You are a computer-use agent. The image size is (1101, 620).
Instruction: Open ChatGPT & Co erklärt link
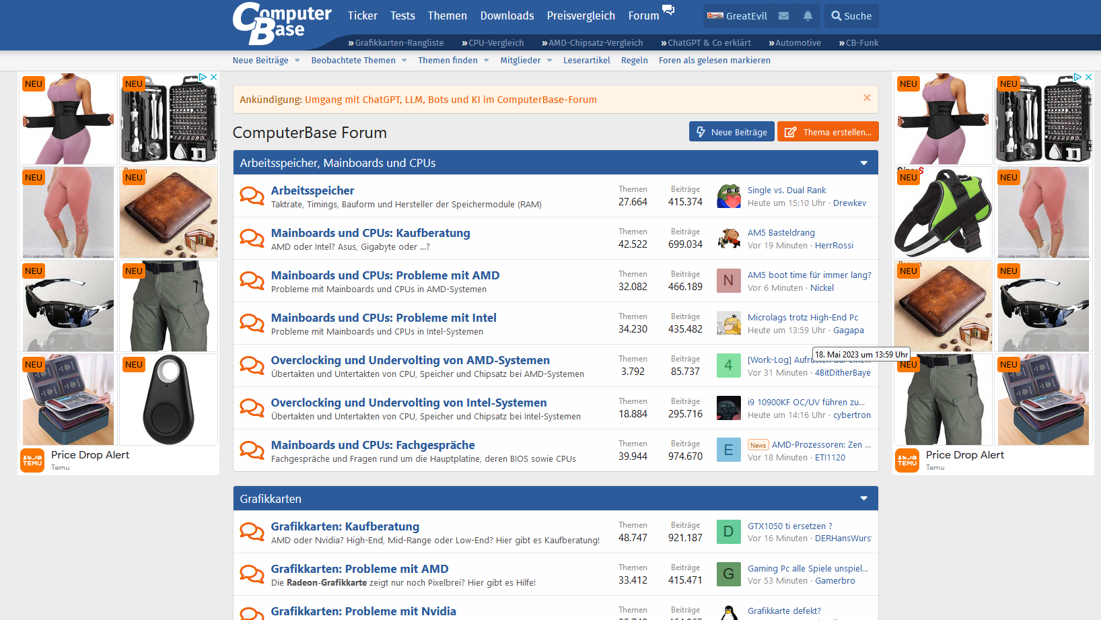tap(705, 42)
